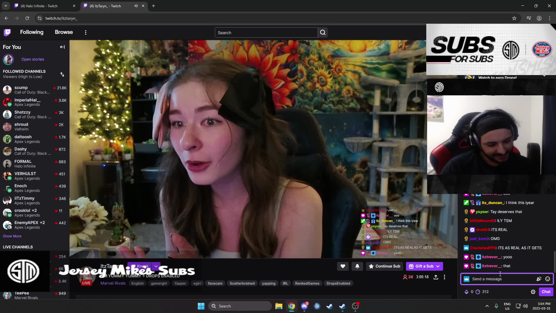Screen dimensions: 556x313
Task: Open stream options three-dot menu
Action: click(445, 277)
